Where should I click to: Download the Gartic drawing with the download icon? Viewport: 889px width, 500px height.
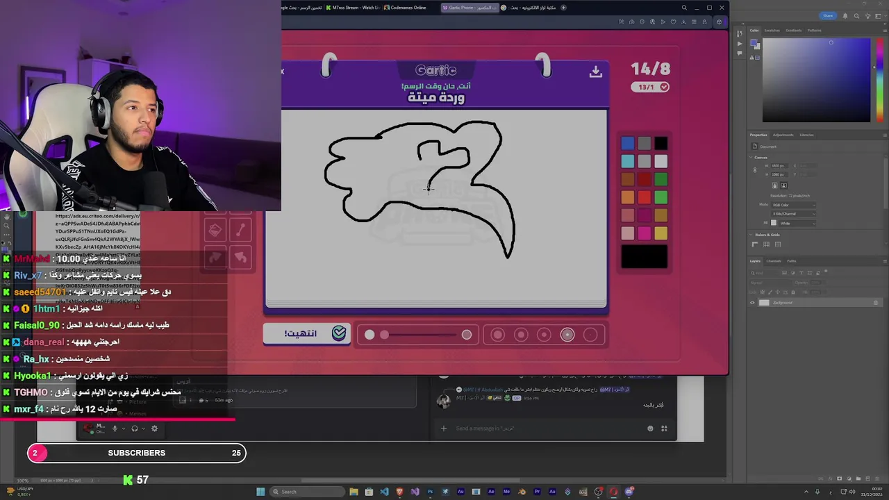point(595,72)
